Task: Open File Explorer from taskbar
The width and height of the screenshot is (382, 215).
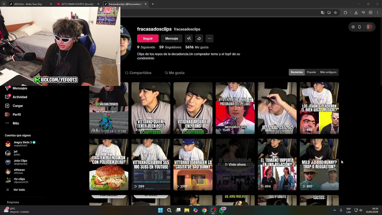Action: click(187, 210)
